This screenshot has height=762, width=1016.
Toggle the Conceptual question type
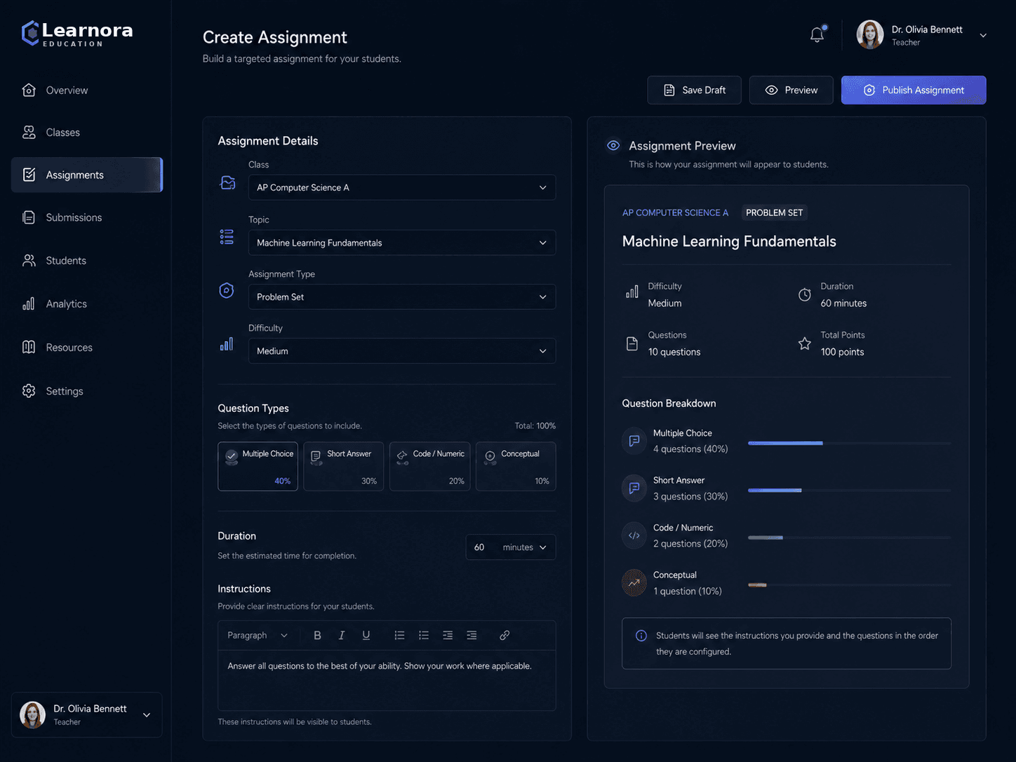[516, 466]
